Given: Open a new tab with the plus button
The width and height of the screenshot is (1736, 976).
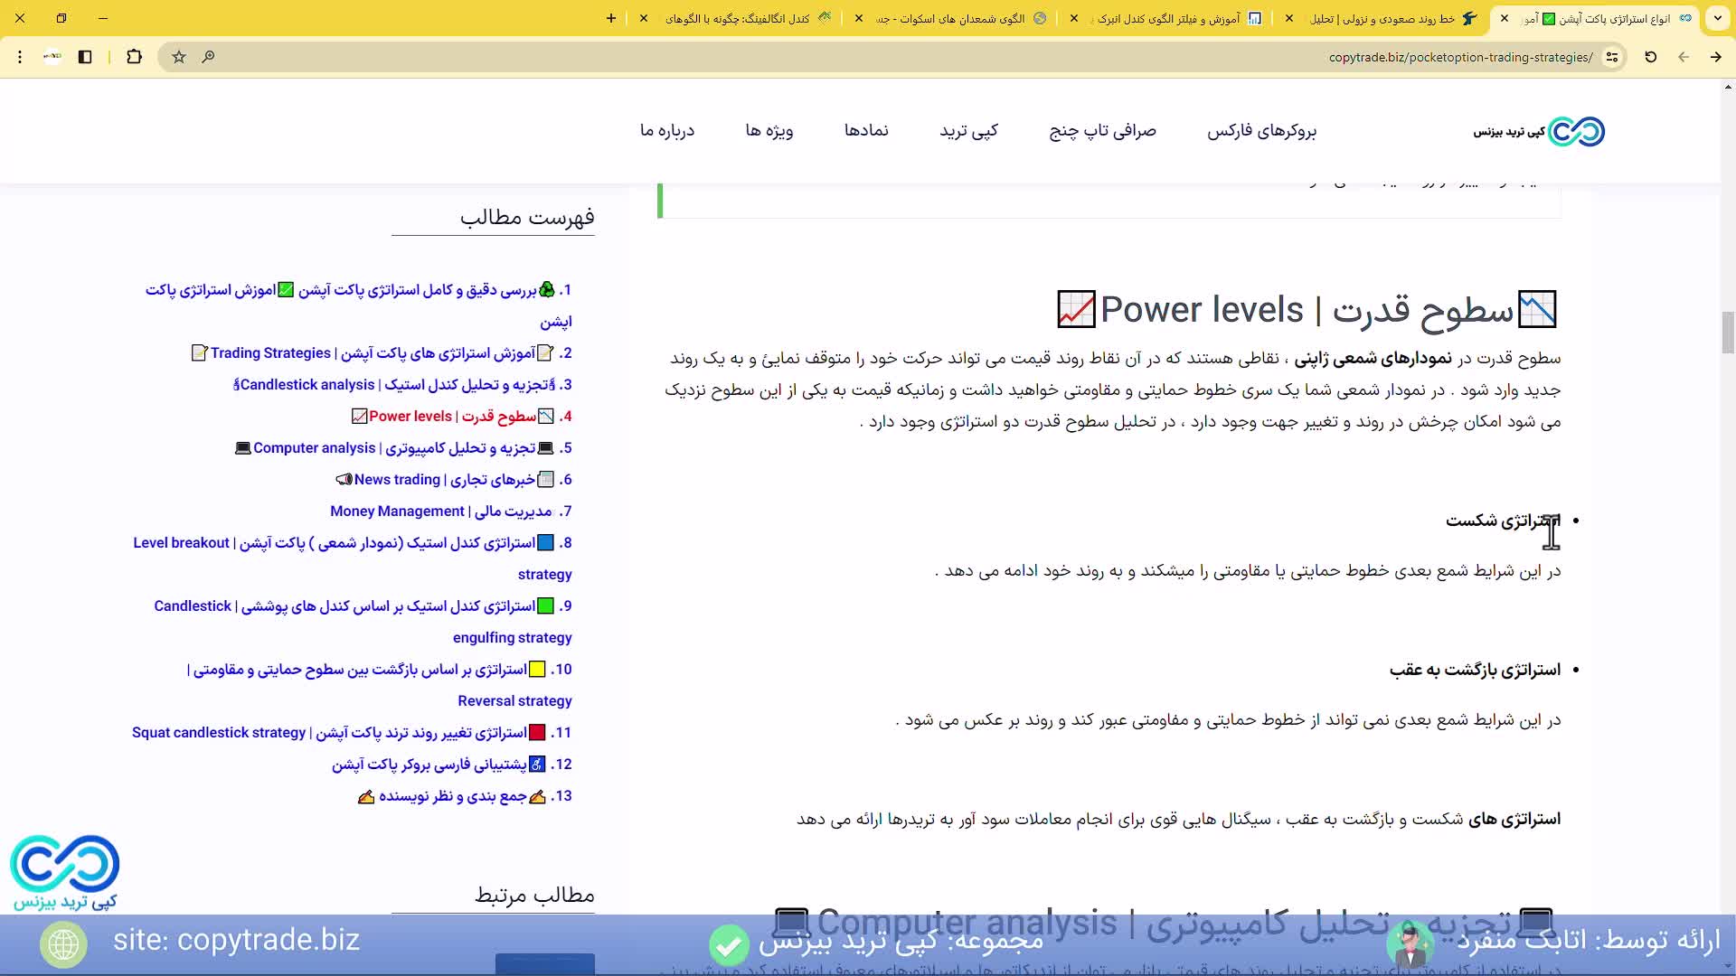Looking at the screenshot, I should 611,18.
